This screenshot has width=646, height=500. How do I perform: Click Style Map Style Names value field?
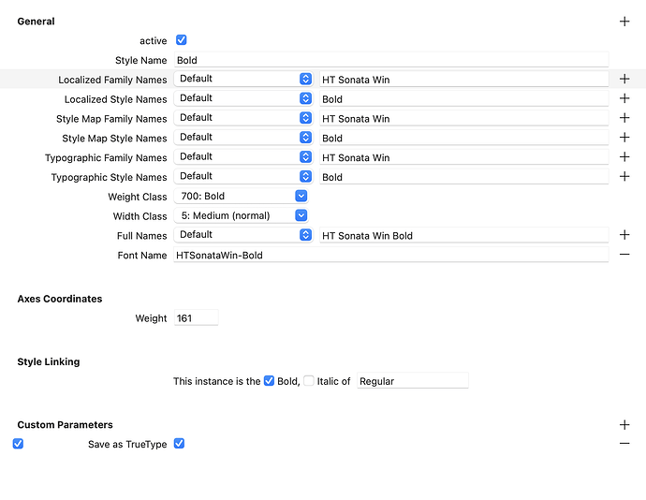[x=463, y=138]
